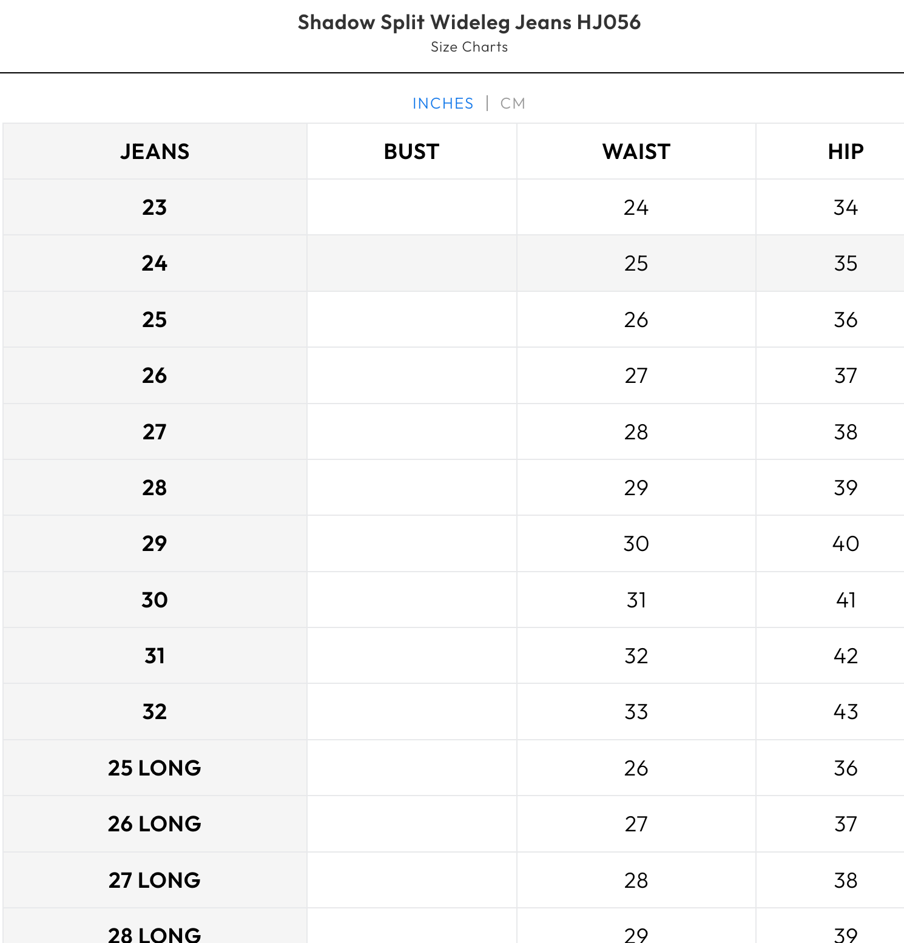Image resolution: width=904 pixels, height=943 pixels.
Task: Select the size 30 row label
Action: (155, 600)
